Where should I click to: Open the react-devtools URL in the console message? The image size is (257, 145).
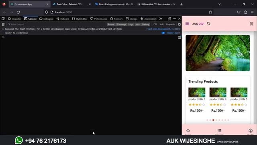(100, 29)
